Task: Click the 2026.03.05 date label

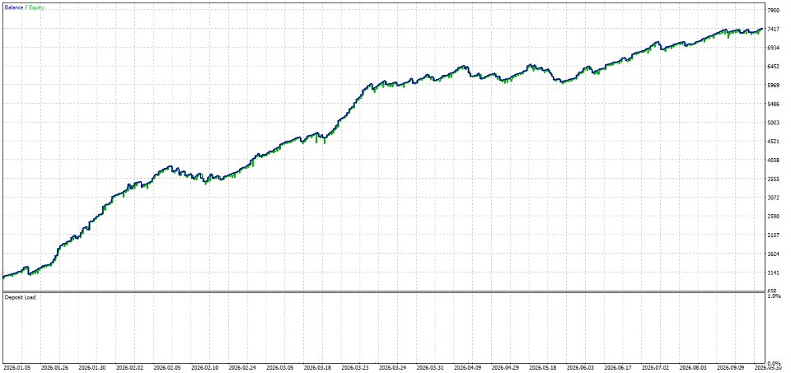Action: click(x=280, y=368)
